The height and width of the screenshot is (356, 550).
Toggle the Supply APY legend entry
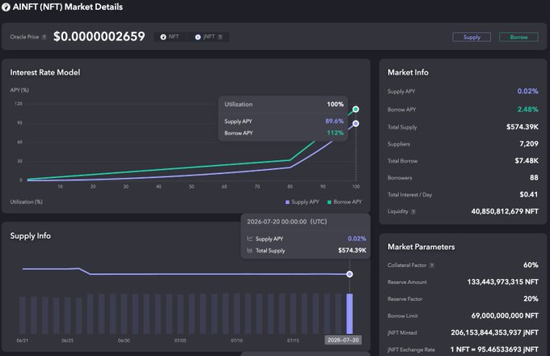[302, 202]
